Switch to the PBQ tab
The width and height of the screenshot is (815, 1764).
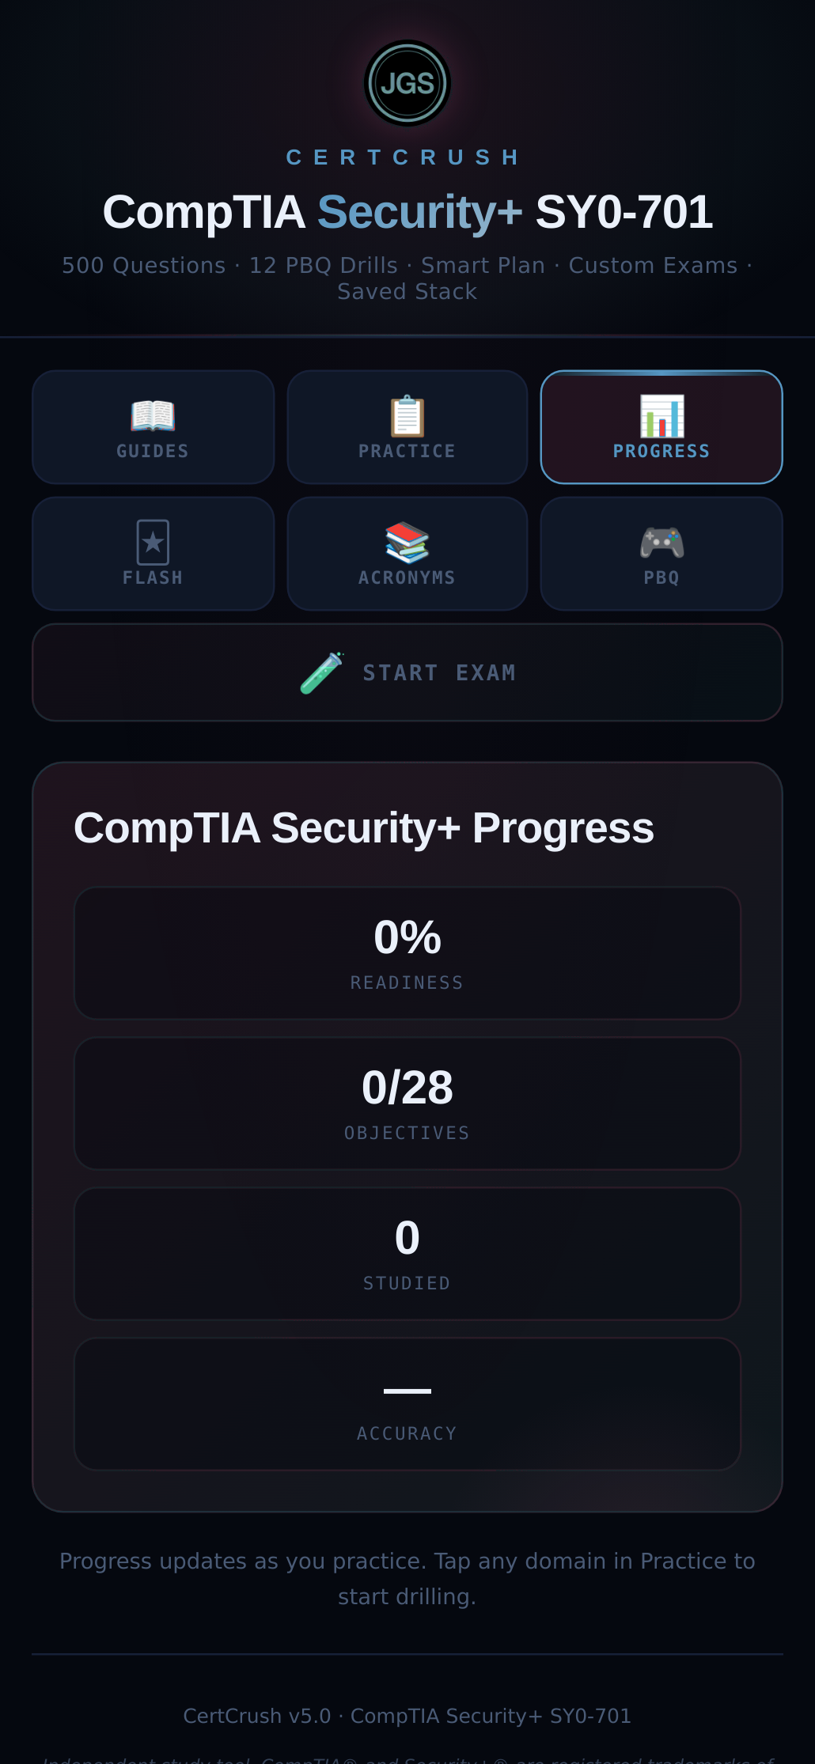pyautogui.click(x=661, y=554)
